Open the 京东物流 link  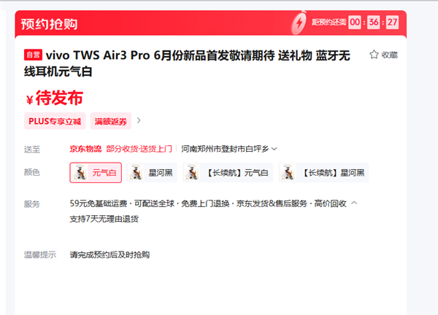click(85, 149)
